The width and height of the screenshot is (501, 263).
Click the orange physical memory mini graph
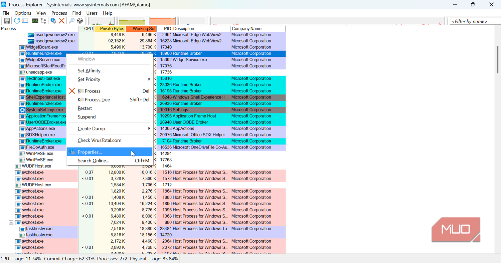(163, 21)
